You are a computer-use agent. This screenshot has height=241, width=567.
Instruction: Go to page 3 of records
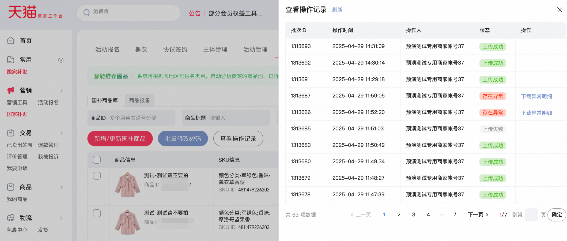[414, 215]
